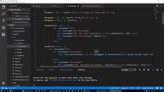The width and height of the screenshot is (164, 92).
Task: Click 'Ln 26, Col 61' in status bar
Action: (x=114, y=88)
